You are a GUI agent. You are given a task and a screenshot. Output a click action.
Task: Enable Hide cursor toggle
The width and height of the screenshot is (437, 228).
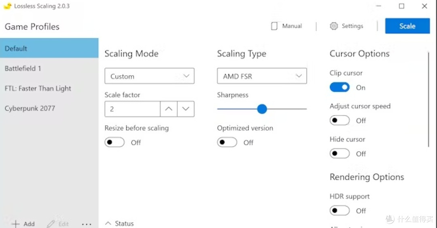[339, 153]
